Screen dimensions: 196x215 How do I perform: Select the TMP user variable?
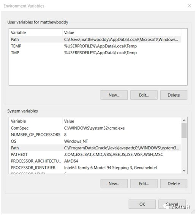[96, 52]
